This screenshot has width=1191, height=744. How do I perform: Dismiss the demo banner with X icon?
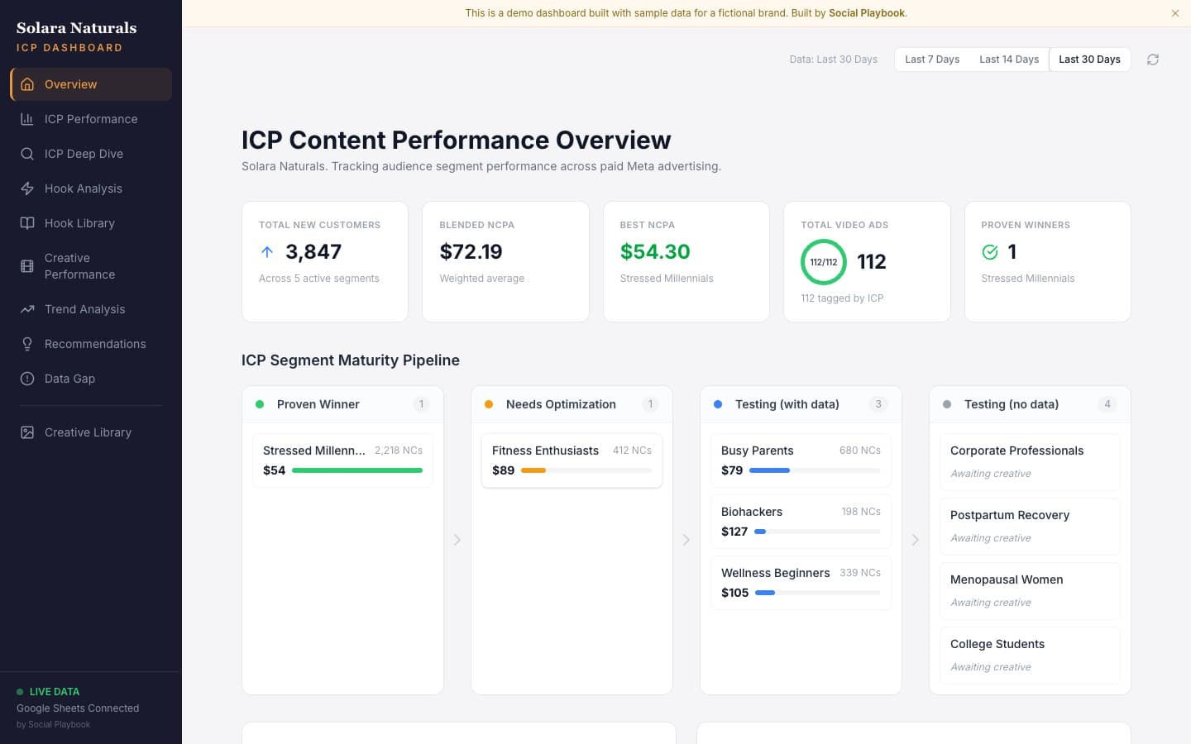pyautogui.click(x=1174, y=13)
